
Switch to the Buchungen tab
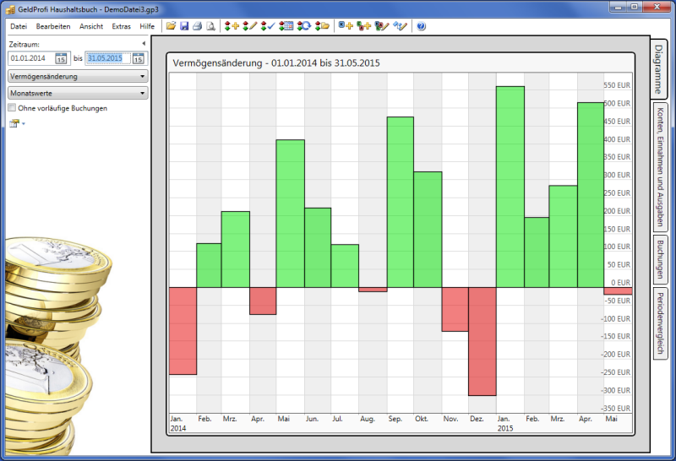(x=659, y=259)
